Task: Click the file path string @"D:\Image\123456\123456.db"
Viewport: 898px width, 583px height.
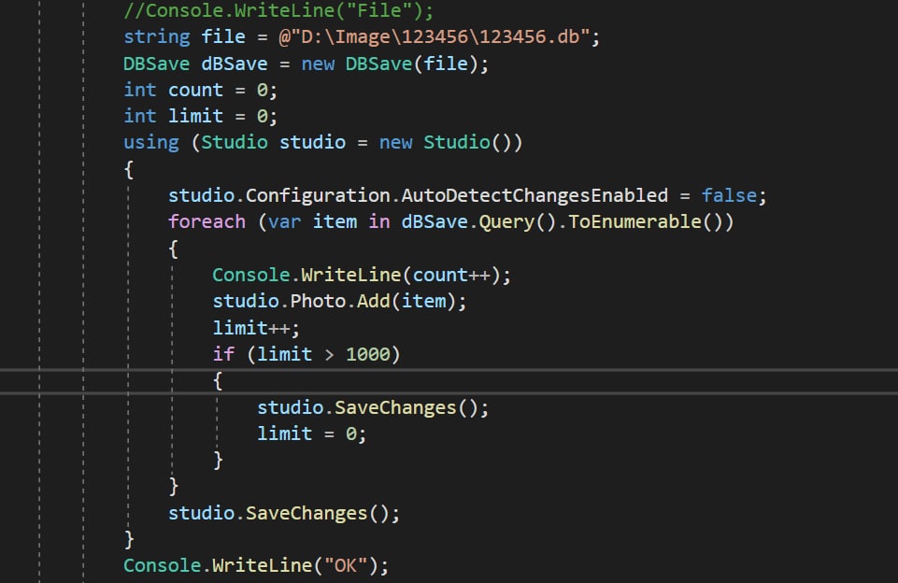Action: 435,37
